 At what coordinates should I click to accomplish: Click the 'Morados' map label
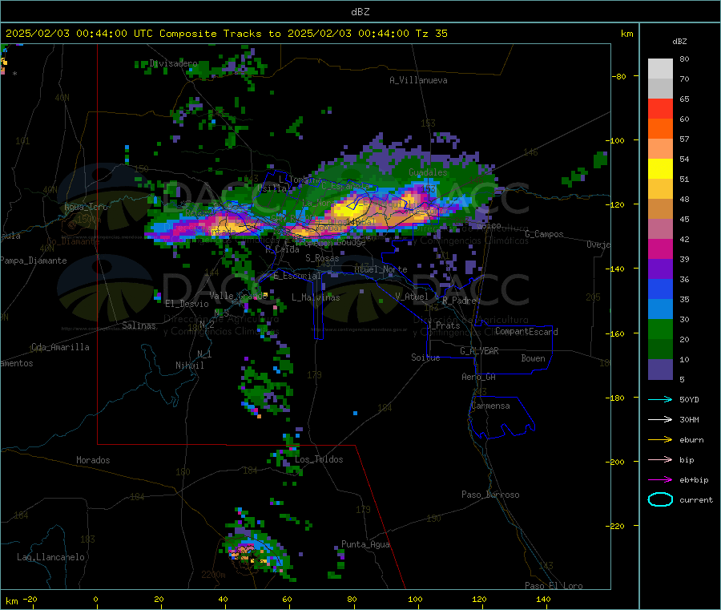pyautogui.click(x=93, y=460)
